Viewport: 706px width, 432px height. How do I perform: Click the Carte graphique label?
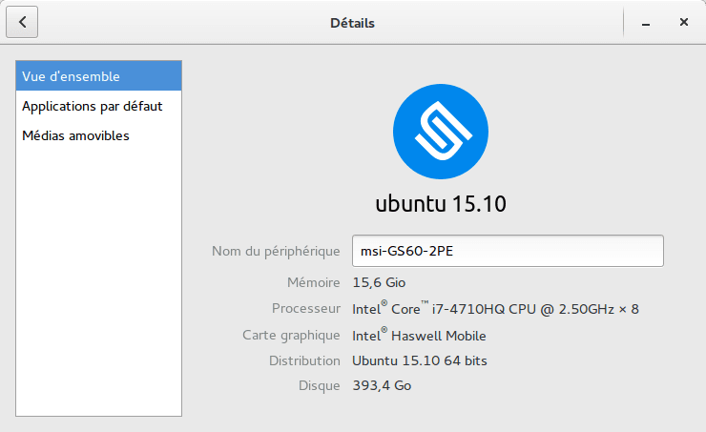pyautogui.click(x=291, y=336)
